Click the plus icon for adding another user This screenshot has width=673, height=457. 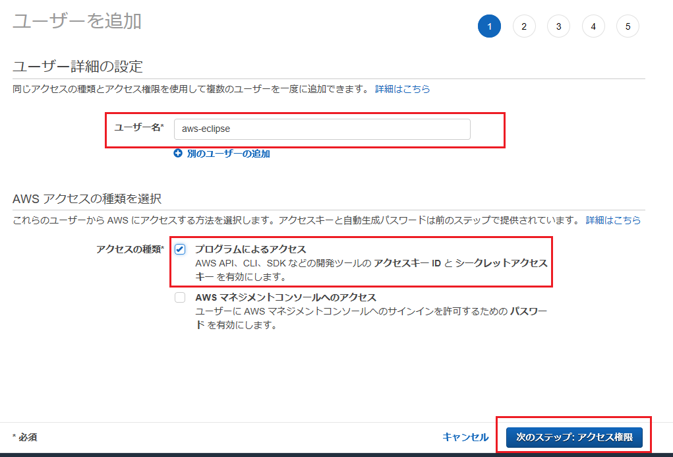(x=178, y=154)
